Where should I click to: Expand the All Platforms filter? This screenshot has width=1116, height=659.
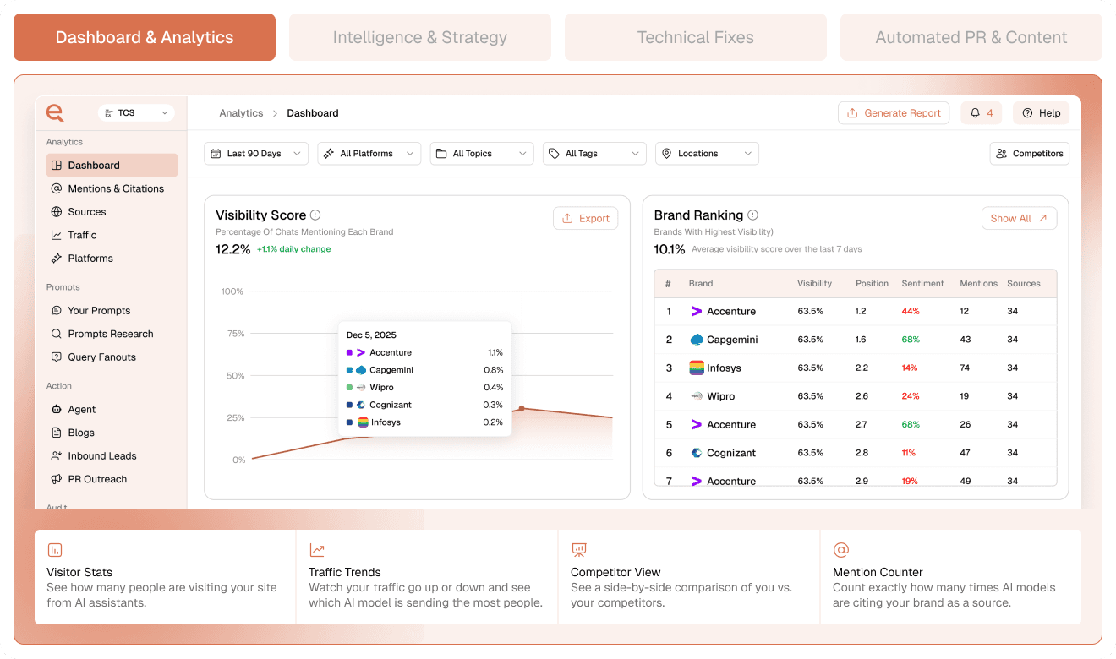pyautogui.click(x=369, y=154)
